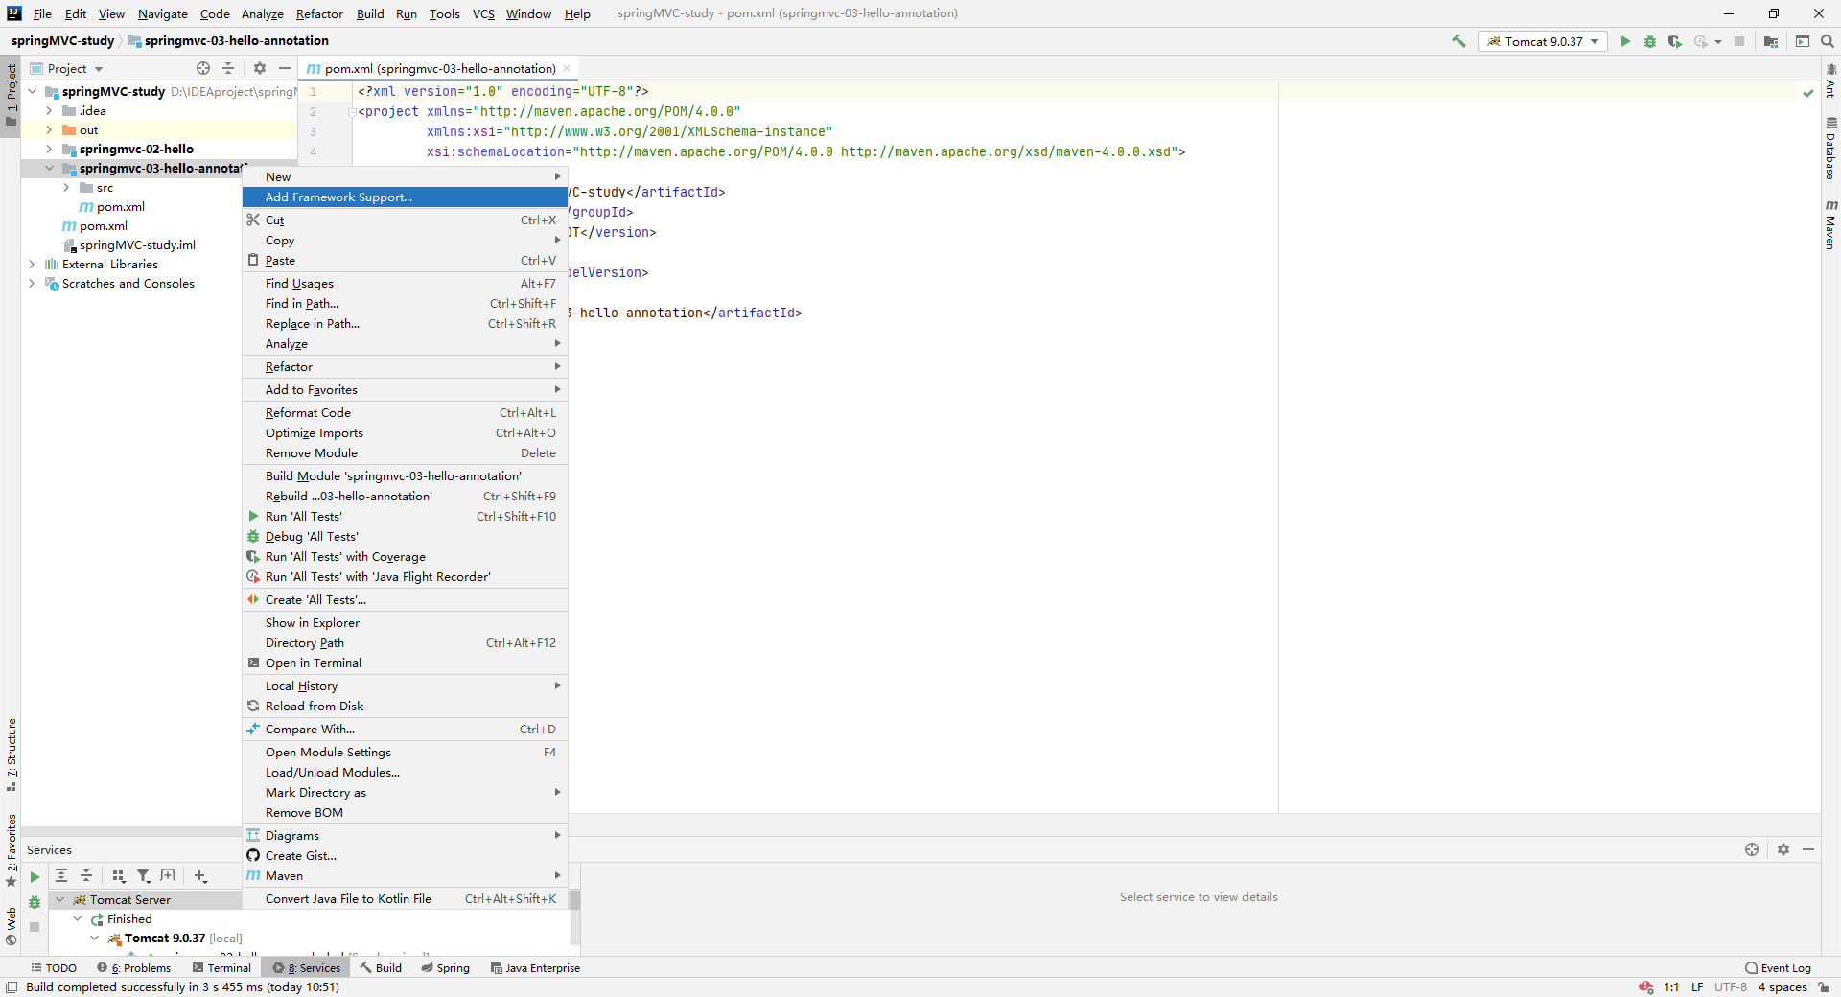Choose Remove Module from menu
The width and height of the screenshot is (1841, 997).
tap(405, 453)
